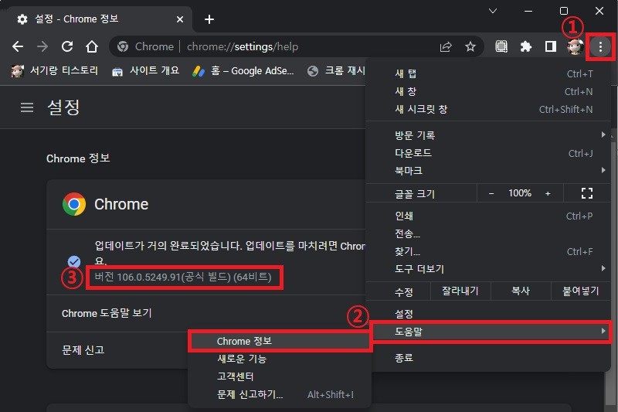Expand 도움말 submenu
Viewport: 618px width, 412px height.
488,332
